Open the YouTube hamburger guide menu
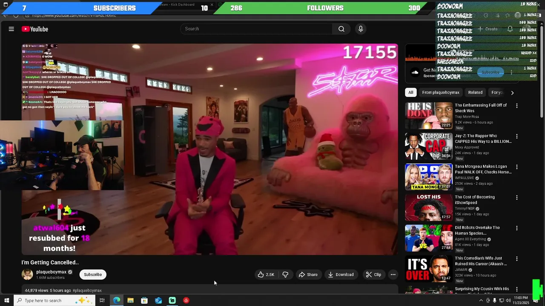Screen dimensions: 545x306 pyautogui.click(x=11, y=29)
